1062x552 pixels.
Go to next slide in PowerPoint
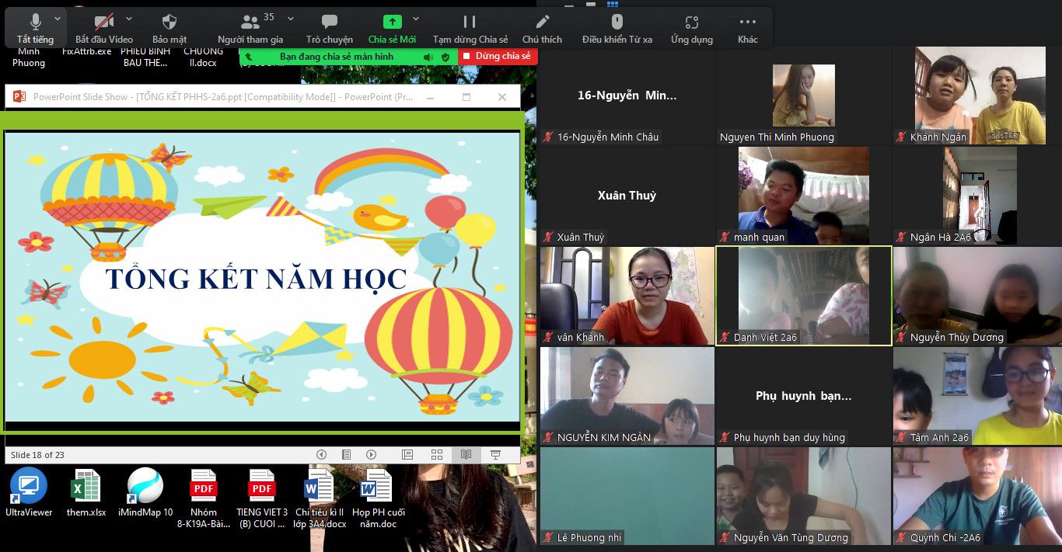[372, 454]
